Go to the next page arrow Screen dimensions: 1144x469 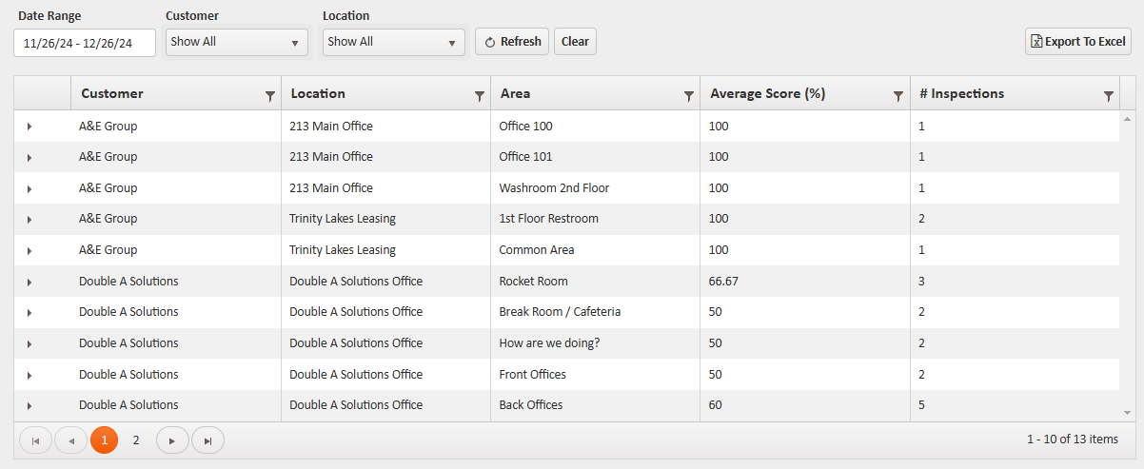coord(172,440)
